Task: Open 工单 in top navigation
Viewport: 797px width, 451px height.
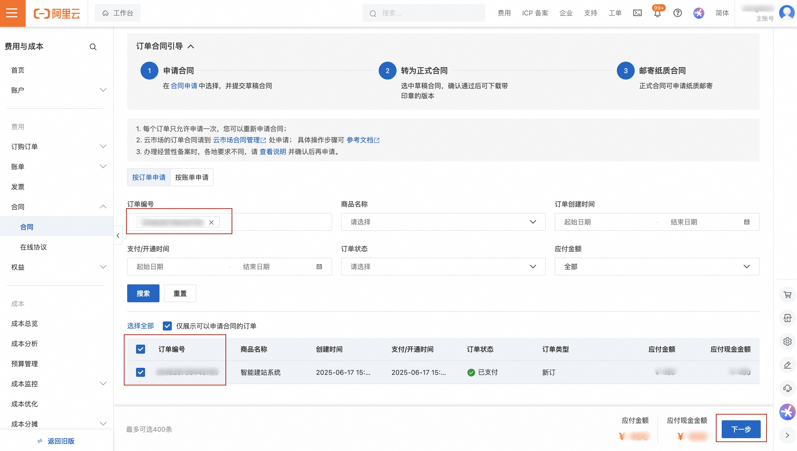Action: coord(615,13)
